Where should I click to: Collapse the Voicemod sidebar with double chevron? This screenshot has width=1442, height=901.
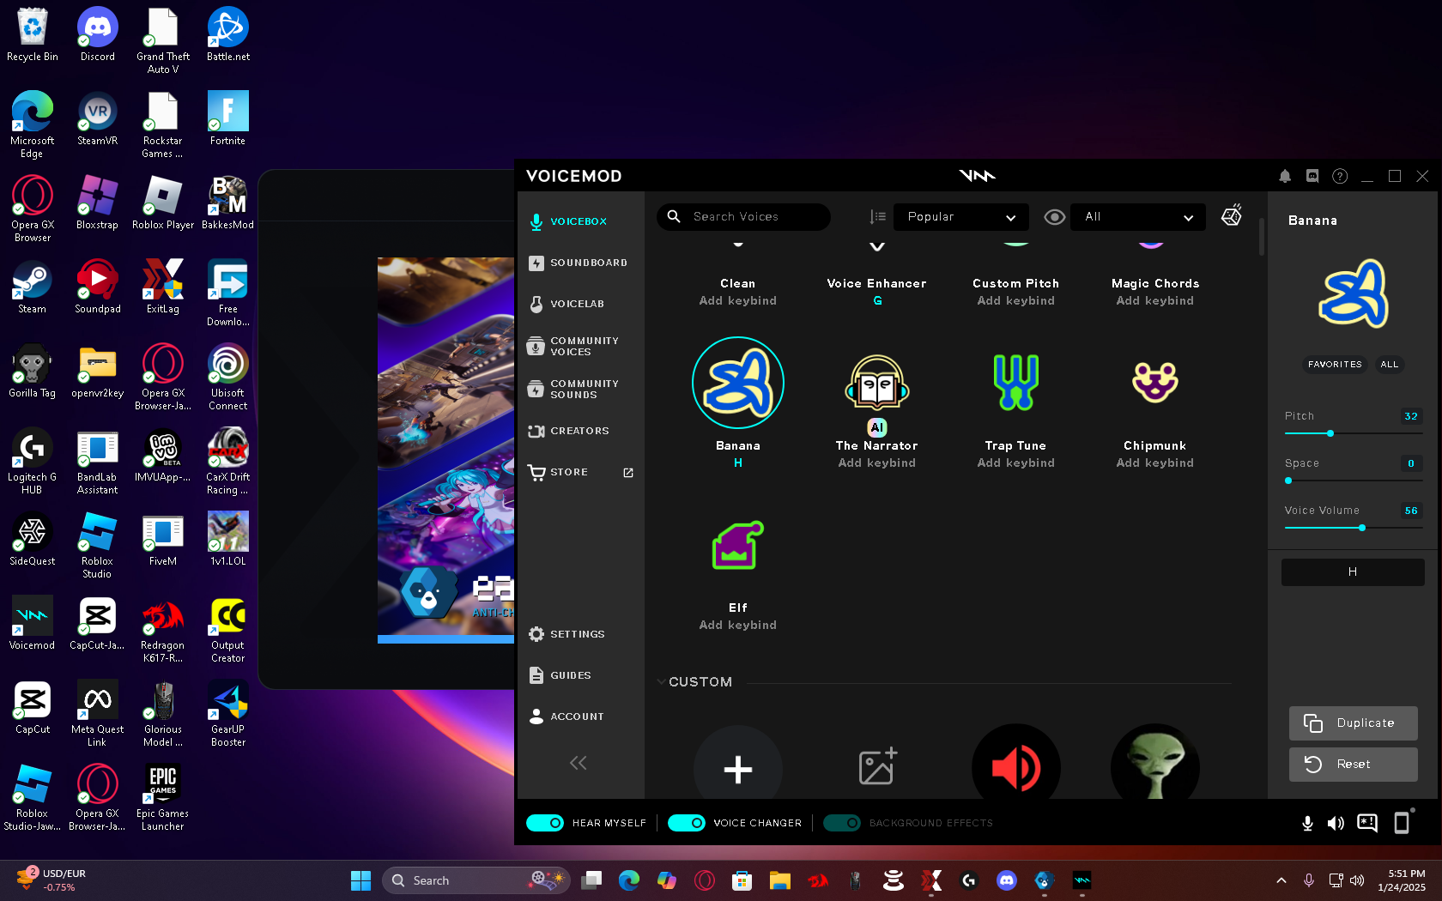(x=579, y=763)
